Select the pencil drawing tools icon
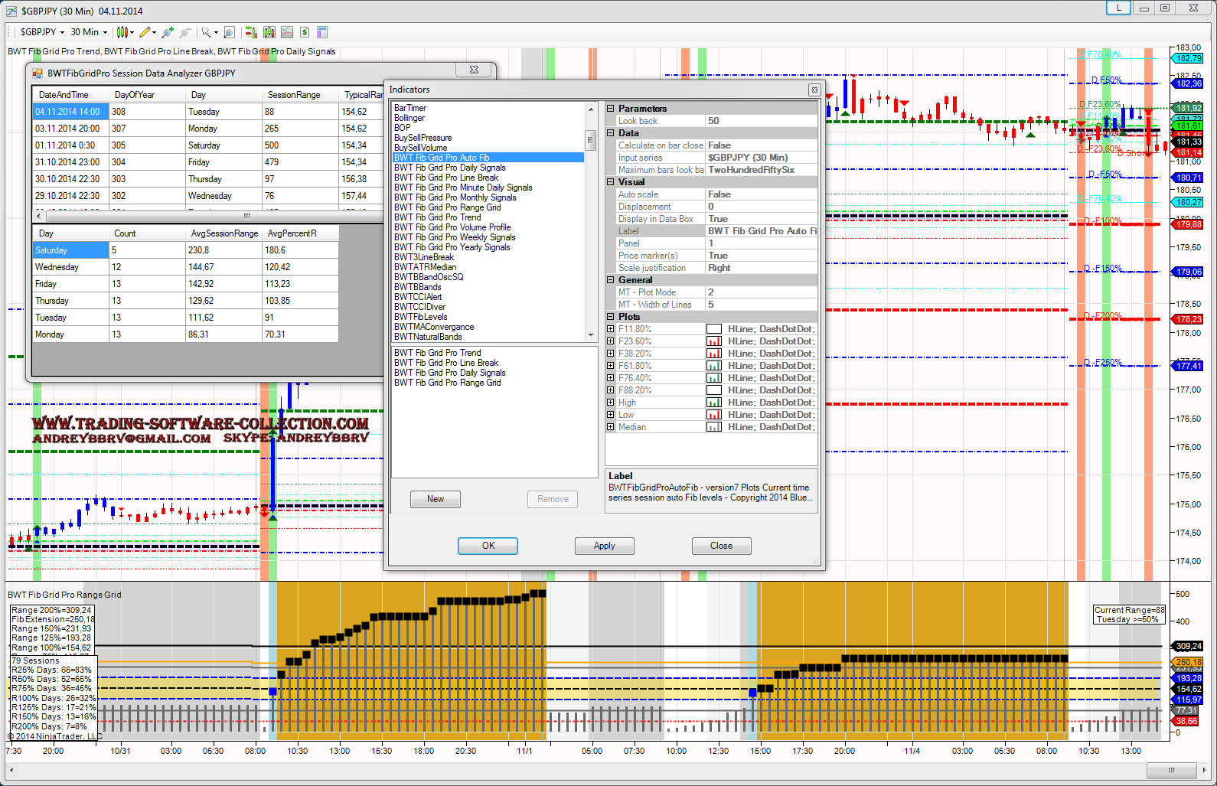The height and width of the screenshot is (786, 1217). click(145, 32)
